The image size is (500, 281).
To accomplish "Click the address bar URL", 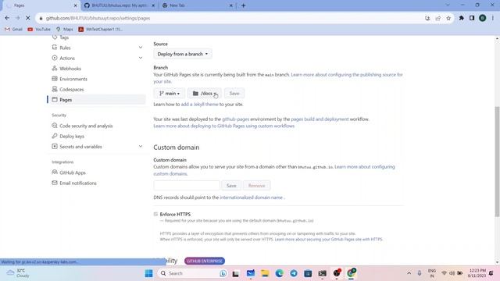I will pyautogui.click(x=98, y=18).
